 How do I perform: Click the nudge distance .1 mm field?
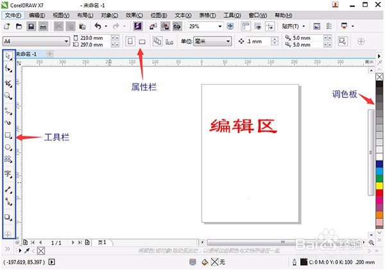tap(259, 41)
